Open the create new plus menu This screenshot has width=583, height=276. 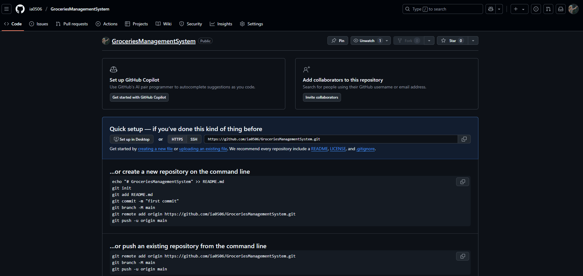pyautogui.click(x=519, y=9)
